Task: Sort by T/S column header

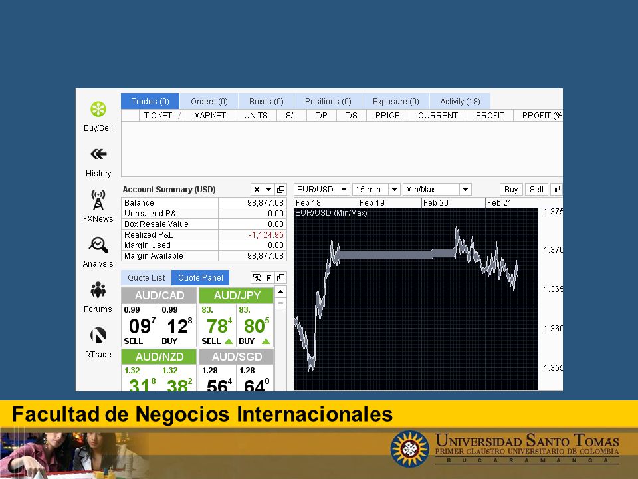Action: (352, 116)
